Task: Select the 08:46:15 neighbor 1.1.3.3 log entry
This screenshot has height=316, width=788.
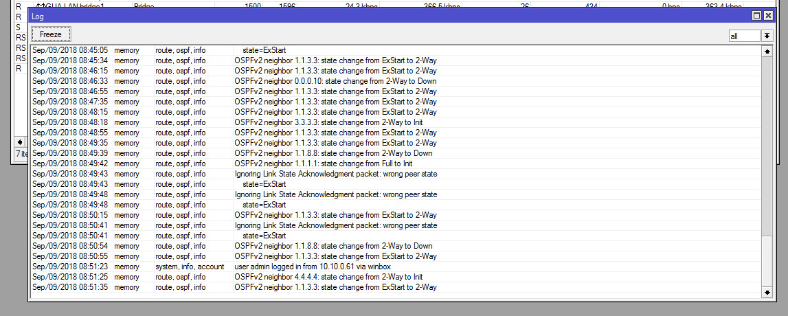Action: [x=396, y=71]
